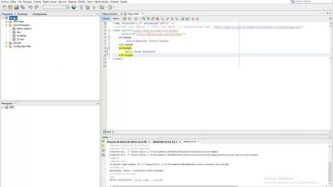This screenshot has width=333, height=187.
Task: Click the Open Project toolbar icon
Action: (16, 7)
